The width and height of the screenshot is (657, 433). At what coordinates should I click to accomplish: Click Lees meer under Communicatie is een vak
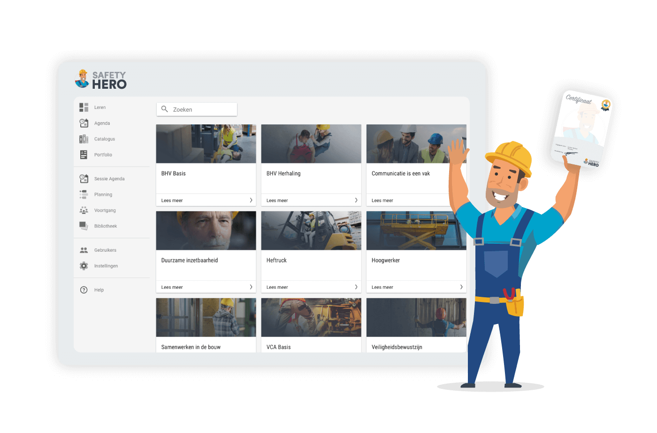pos(382,201)
